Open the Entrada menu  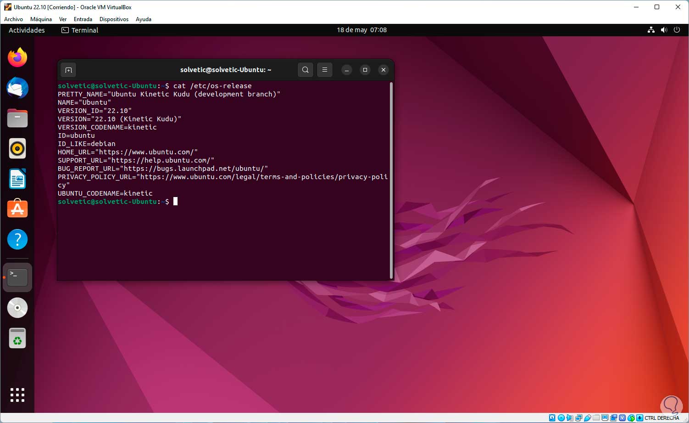[83, 19]
